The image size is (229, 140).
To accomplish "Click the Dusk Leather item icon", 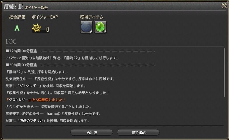I will (x=86, y=27).
